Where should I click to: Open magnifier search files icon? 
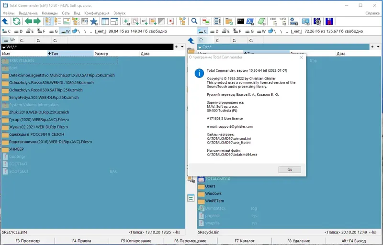coord(194,22)
